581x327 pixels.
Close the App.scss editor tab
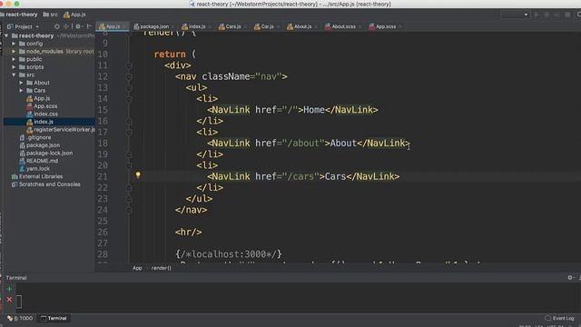tap(400, 26)
